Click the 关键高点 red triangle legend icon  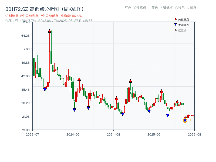175,19
